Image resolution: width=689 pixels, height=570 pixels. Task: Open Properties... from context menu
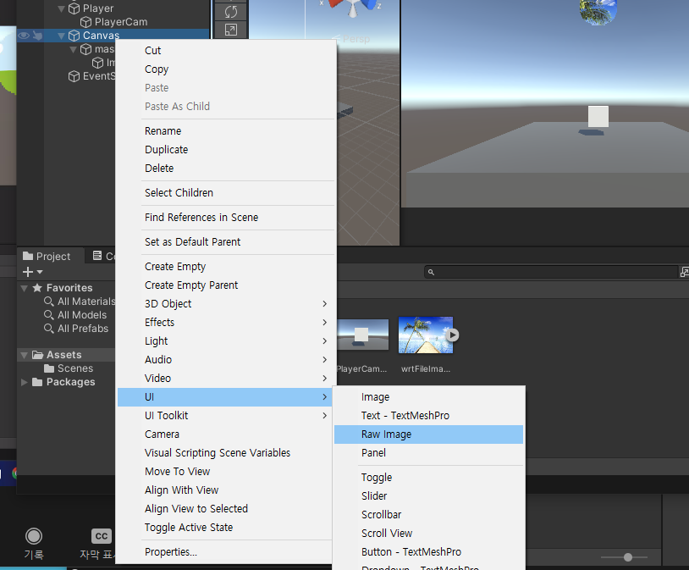point(225,551)
